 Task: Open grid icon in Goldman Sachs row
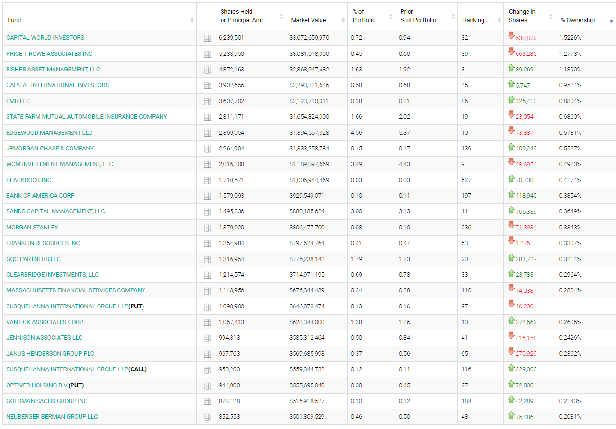(207, 402)
